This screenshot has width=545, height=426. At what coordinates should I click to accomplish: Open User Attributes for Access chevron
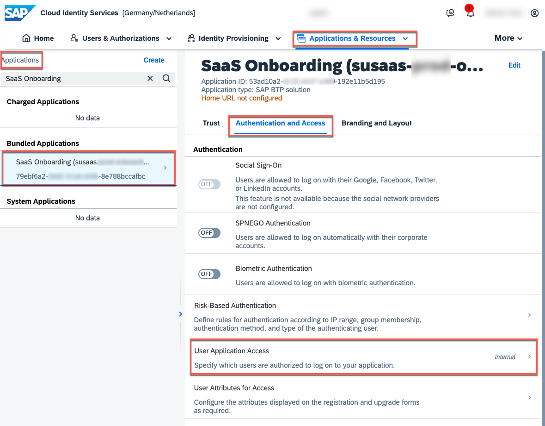point(529,397)
